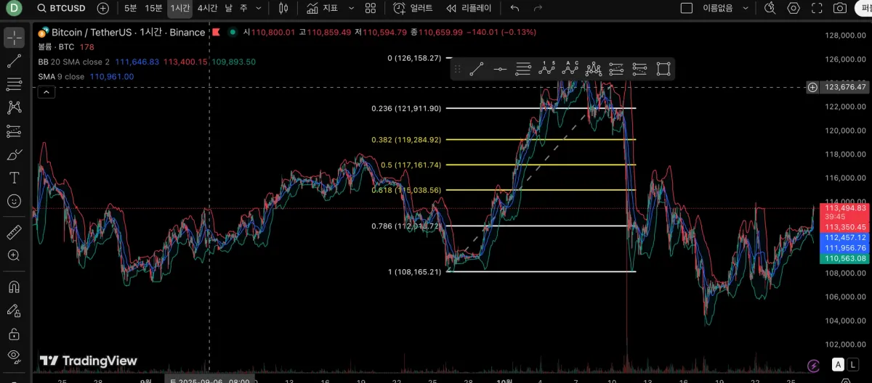Screen dimensions: 872x383
Task: Select horizontal line in floating toolbar
Action: [x=500, y=70]
